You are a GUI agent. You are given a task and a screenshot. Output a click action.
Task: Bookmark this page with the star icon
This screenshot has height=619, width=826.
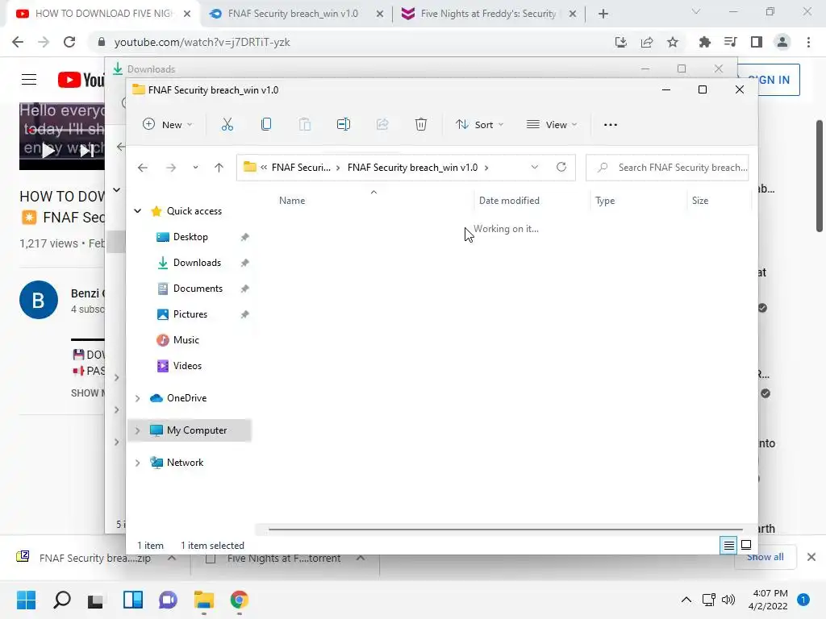673,42
